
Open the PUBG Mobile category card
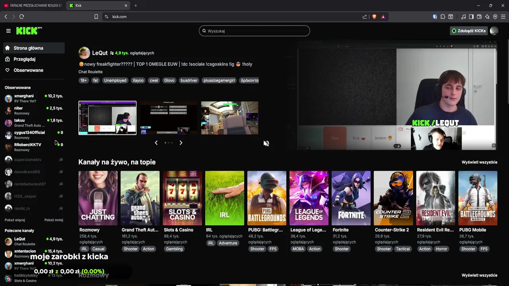click(478, 198)
